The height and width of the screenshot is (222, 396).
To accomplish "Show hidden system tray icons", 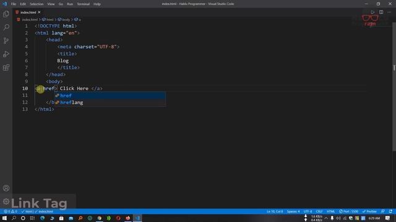I will pos(326,218).
